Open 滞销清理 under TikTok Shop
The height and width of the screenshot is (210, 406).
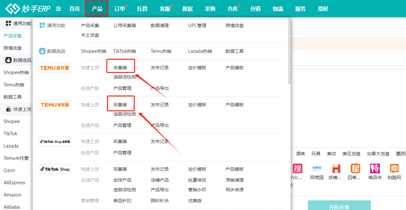click(x=235, y=180)
